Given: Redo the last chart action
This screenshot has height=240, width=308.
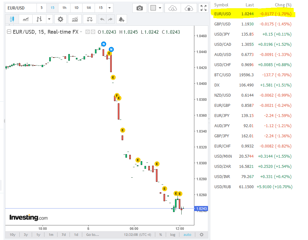Looking at the screenshot, I should pyautogui.click(x=110, y=19).
